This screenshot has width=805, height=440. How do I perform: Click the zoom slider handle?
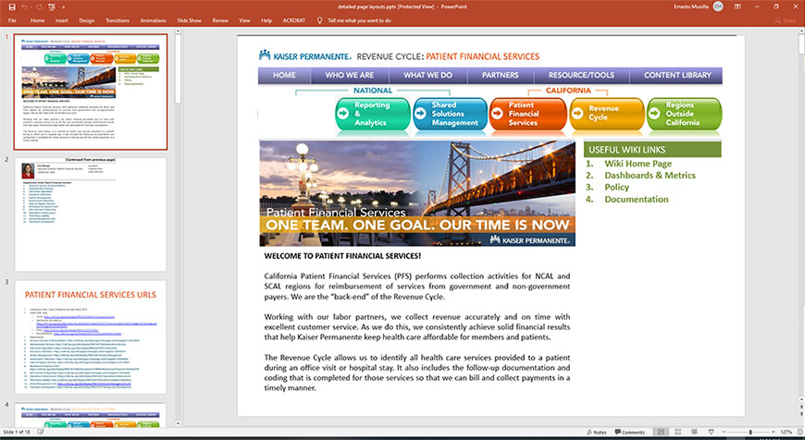coord(750,433)
